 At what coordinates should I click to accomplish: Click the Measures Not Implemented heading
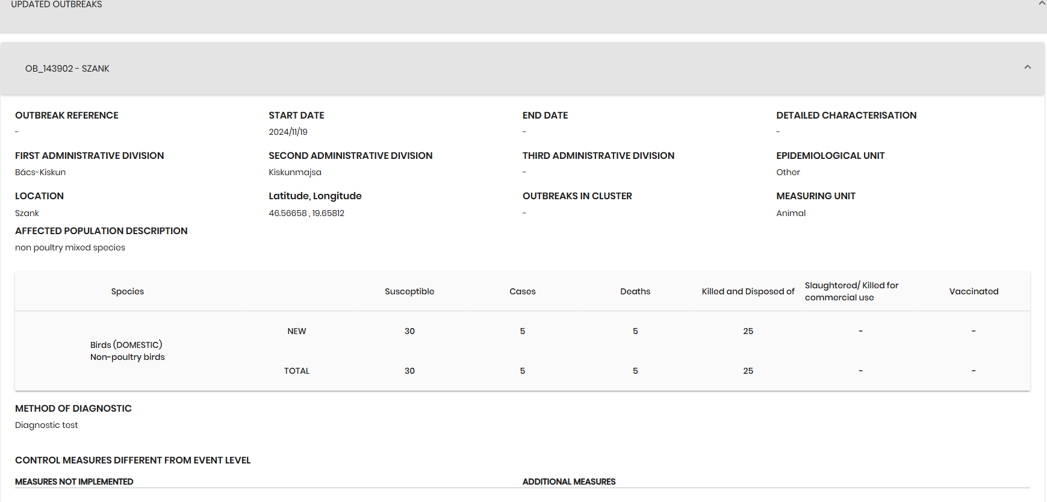(x=74, y=482)
